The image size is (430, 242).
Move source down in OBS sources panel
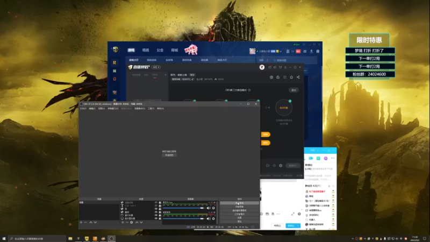click(141, 222)
